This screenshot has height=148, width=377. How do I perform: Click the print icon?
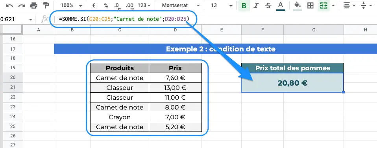tap(34, 5)
